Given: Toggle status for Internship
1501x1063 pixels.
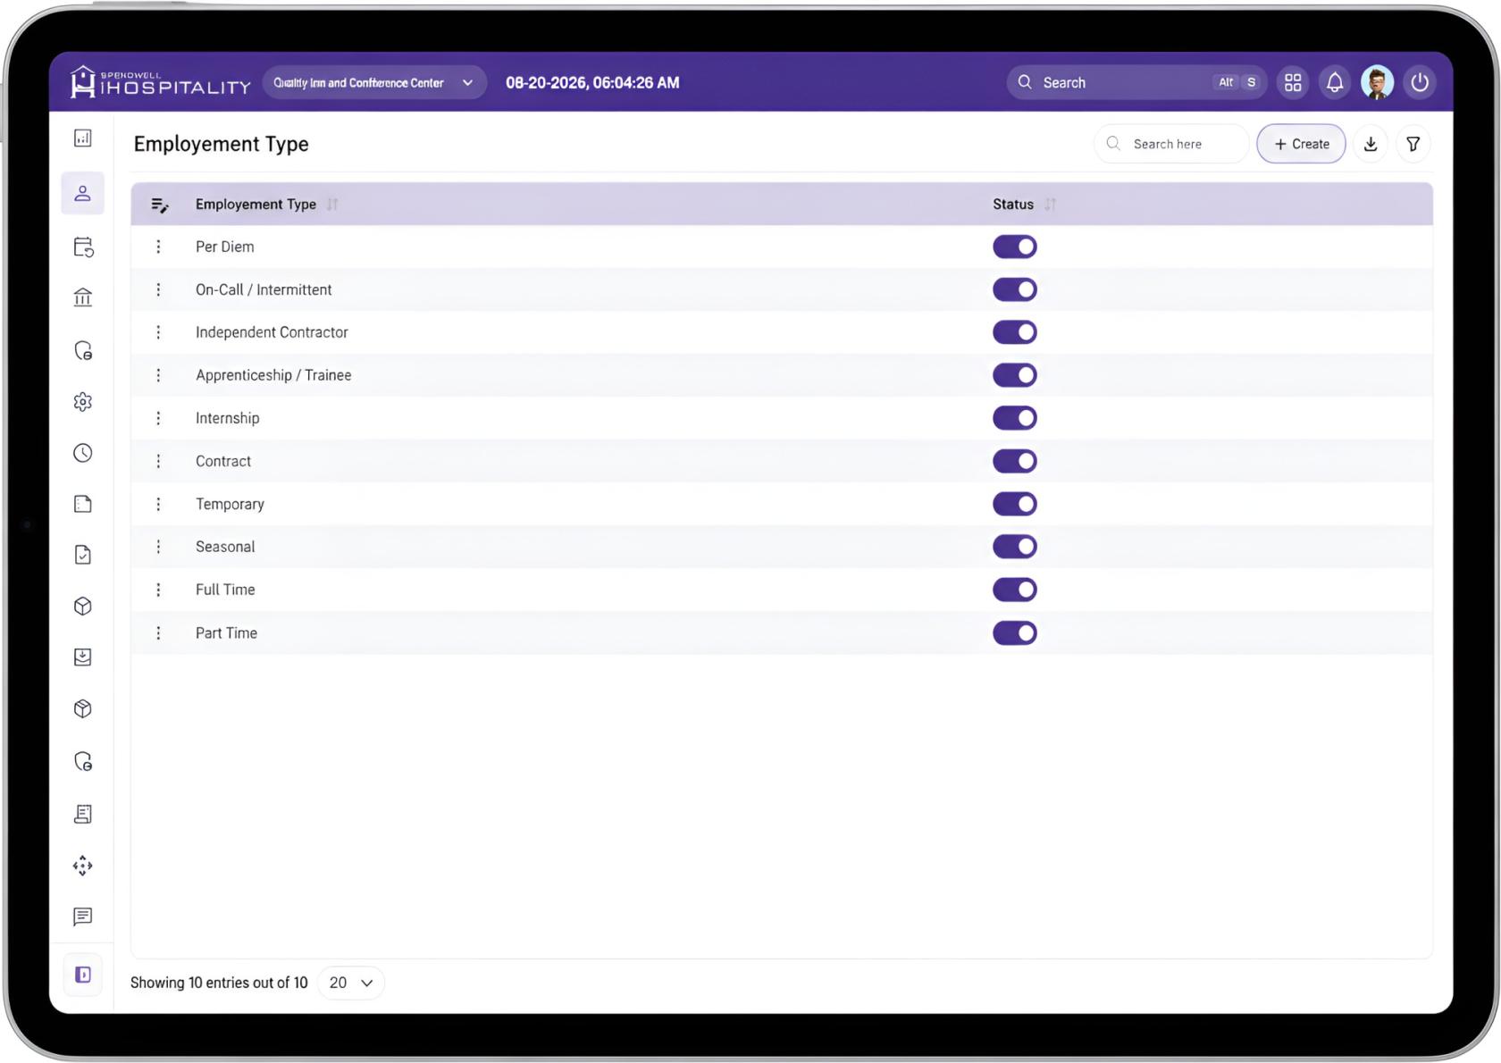Looking at the screenshot, I should [x=1015, y=418].
